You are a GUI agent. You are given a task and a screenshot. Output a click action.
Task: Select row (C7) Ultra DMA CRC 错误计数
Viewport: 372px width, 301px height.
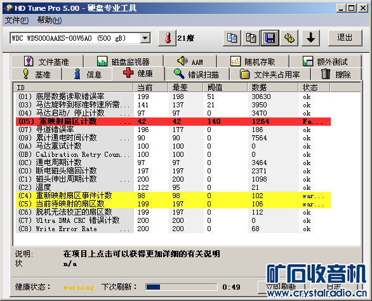tap(173, 220)
